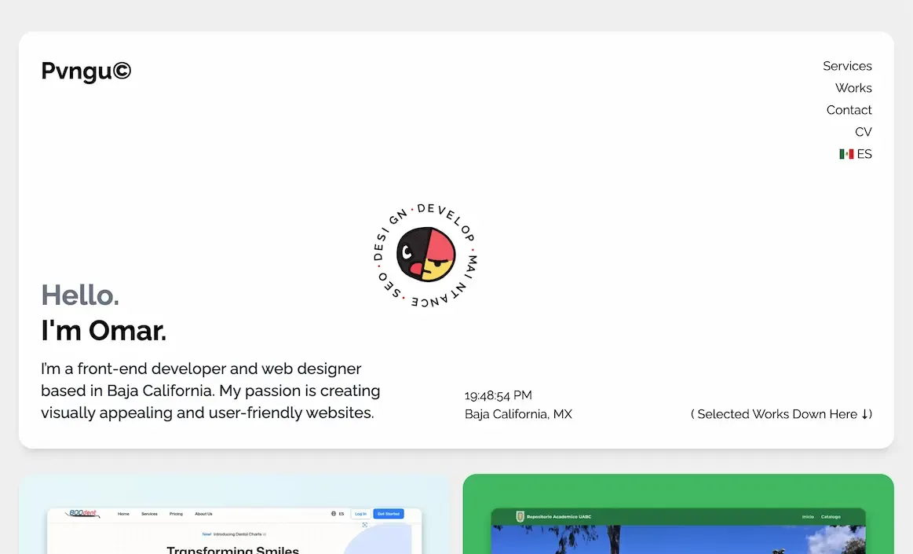Select Catalogo in the UABC preview
This screenshot has height=554, width=913.
click(831, 517)
